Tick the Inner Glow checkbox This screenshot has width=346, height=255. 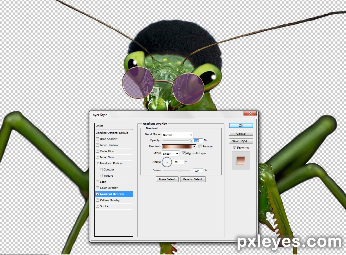97,157
